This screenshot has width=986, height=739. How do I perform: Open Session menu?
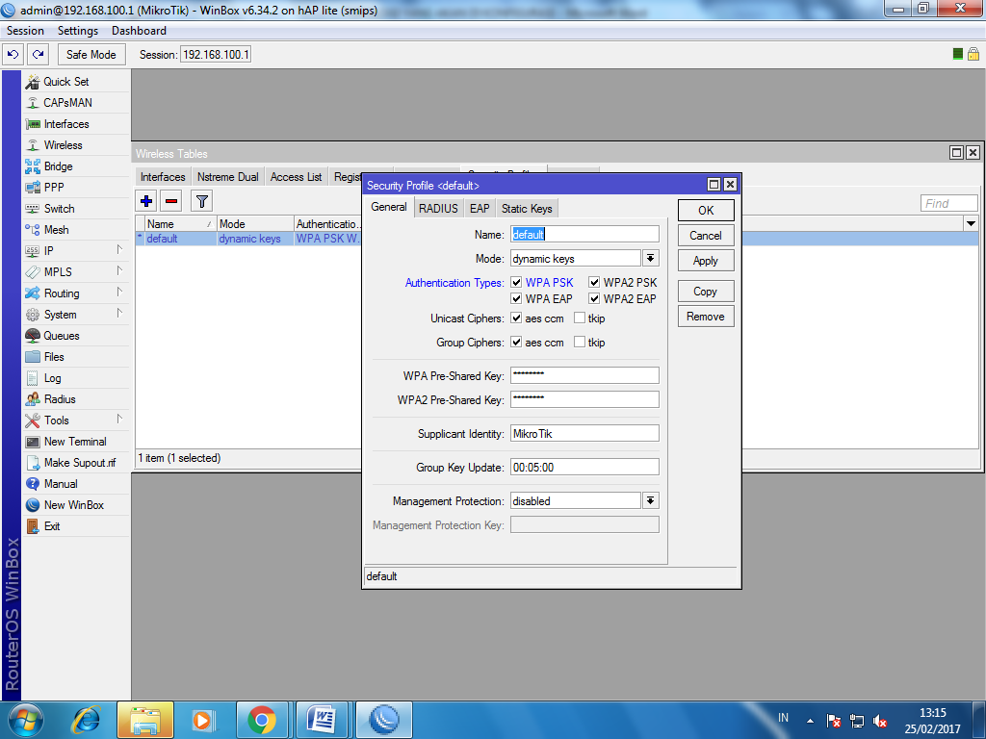point(25,31)
